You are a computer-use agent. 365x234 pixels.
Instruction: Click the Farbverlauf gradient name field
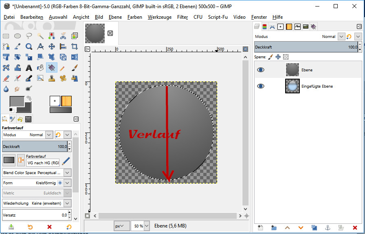point(43,163)
